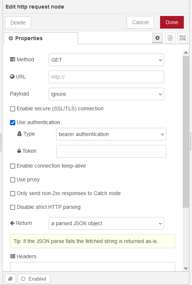This screenshot has width=192, height=285.
Task: Click the scroll down arrow
Action: coord(186,268)
